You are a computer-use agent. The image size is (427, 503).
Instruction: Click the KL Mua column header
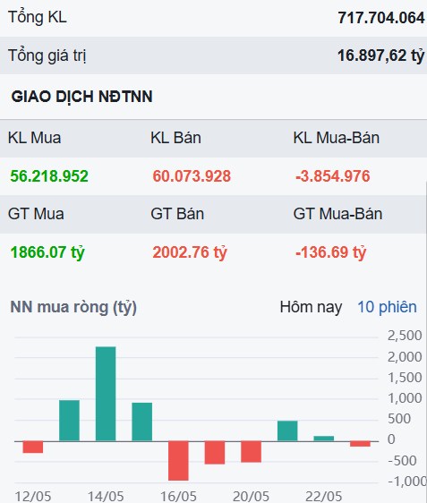34,138
